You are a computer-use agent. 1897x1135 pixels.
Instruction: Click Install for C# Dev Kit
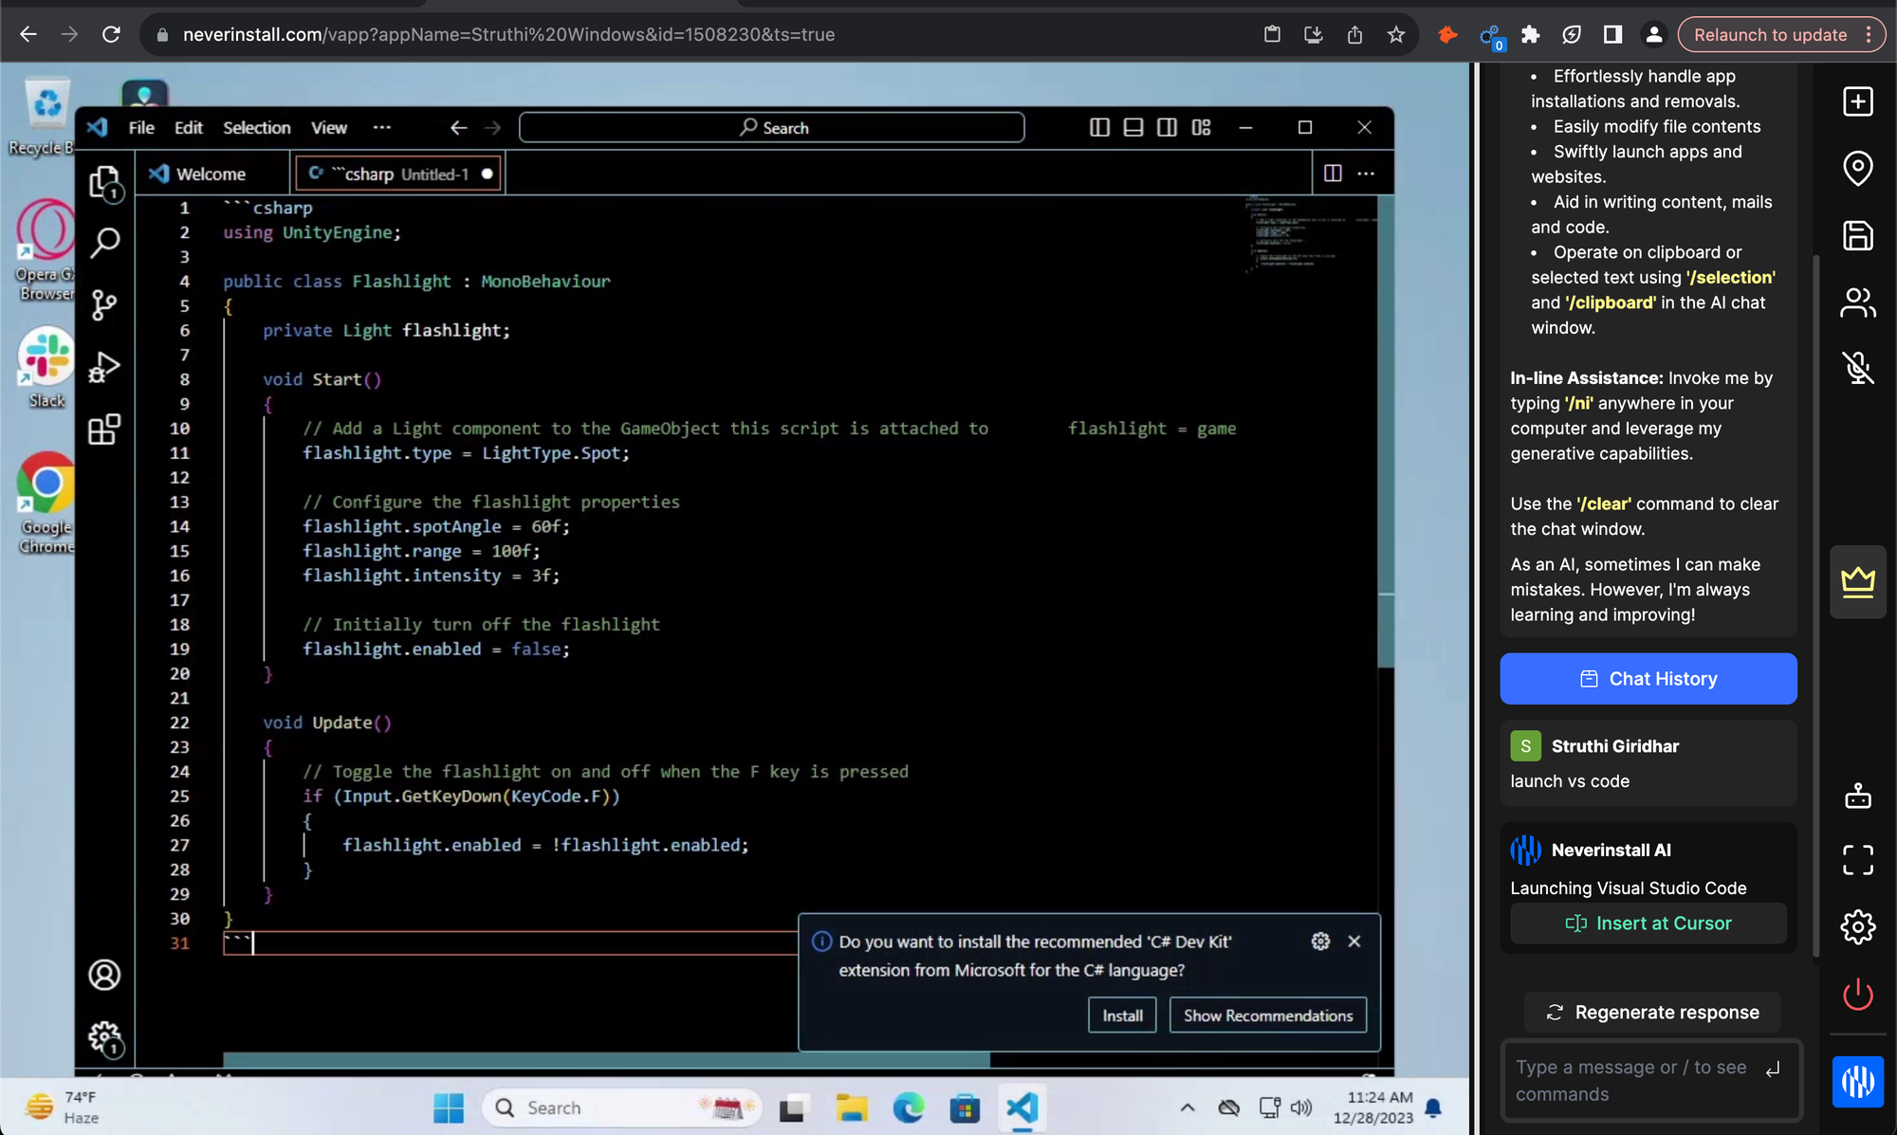click(x=1122, y=1016)
